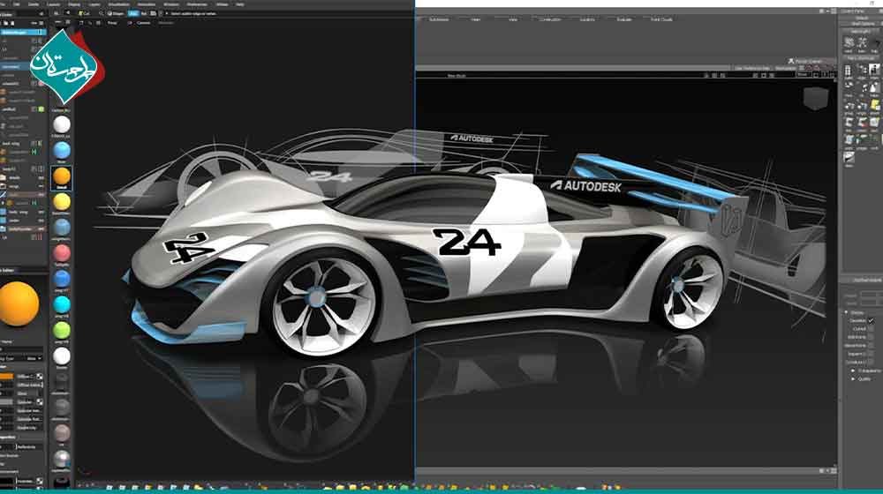Click the ViewCube in the right viewport
Viewport: 883px width, 494px height.
[x=816, y=99]
